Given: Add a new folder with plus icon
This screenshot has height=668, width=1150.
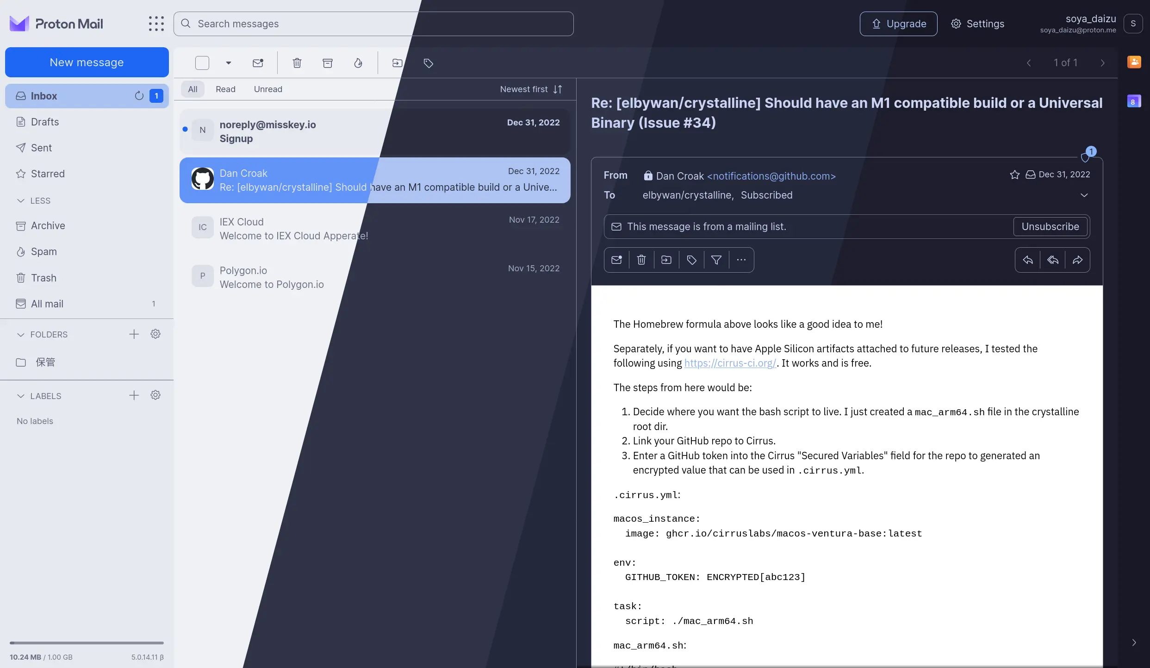Looking at the screenshot, I should pyautogui.click(x=134, y=334).
